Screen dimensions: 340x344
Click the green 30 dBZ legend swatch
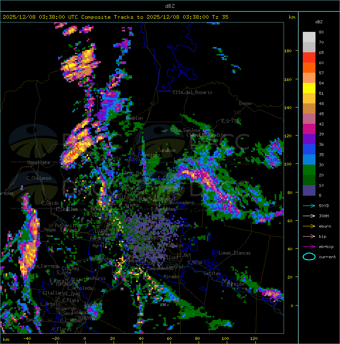click(309, 170)
